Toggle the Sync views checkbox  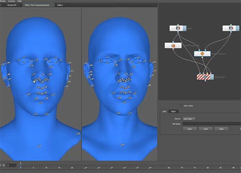pos(182,105)
